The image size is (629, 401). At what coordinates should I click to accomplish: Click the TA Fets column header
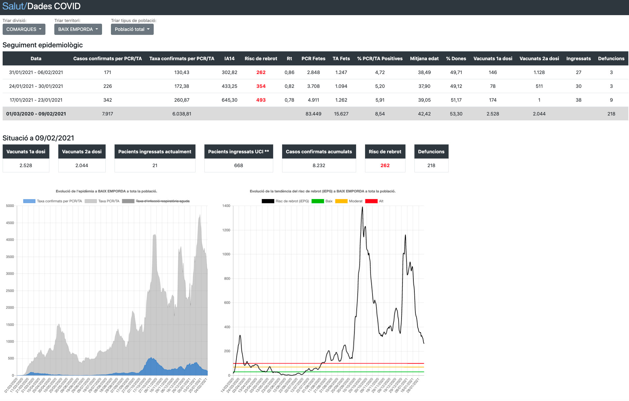(x=341, y=59)
